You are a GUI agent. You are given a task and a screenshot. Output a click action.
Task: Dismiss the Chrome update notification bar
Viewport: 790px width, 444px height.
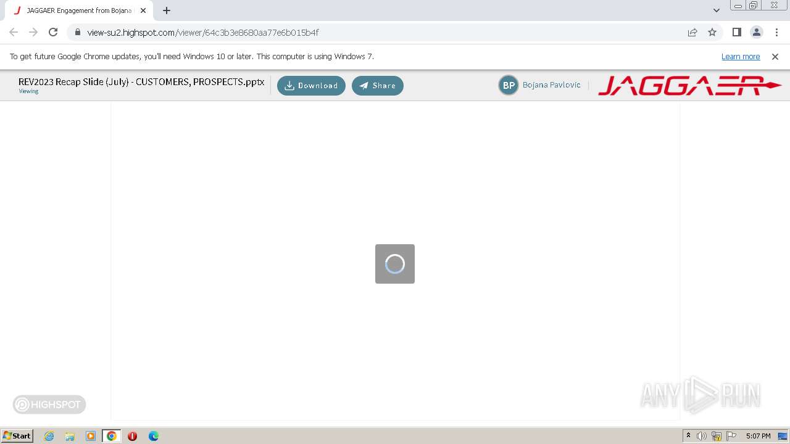(775, 57)
